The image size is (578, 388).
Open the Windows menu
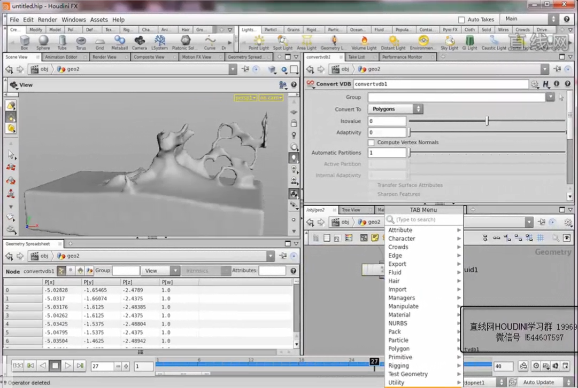(x=74, y=20)
